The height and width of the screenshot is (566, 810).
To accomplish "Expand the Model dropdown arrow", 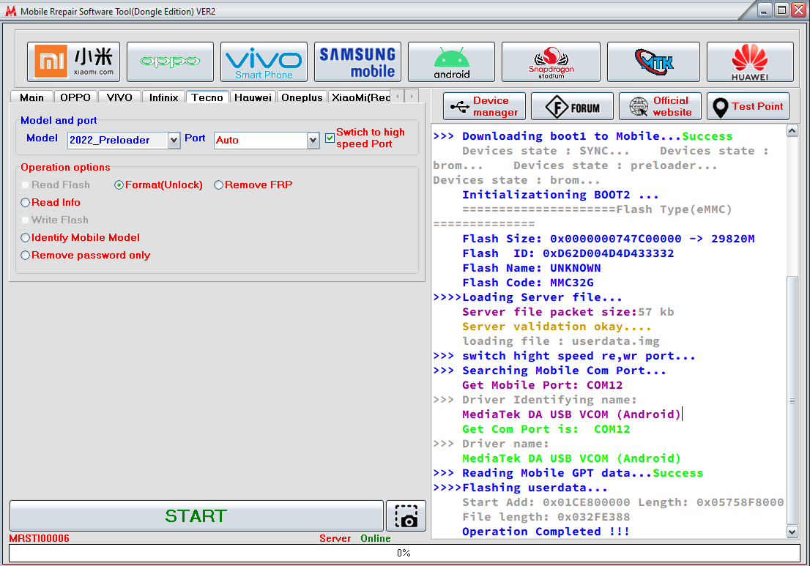I will pos(174,140).
